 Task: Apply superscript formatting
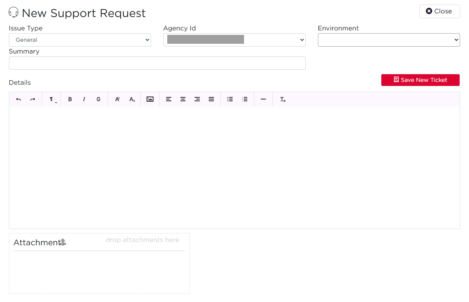117,99
